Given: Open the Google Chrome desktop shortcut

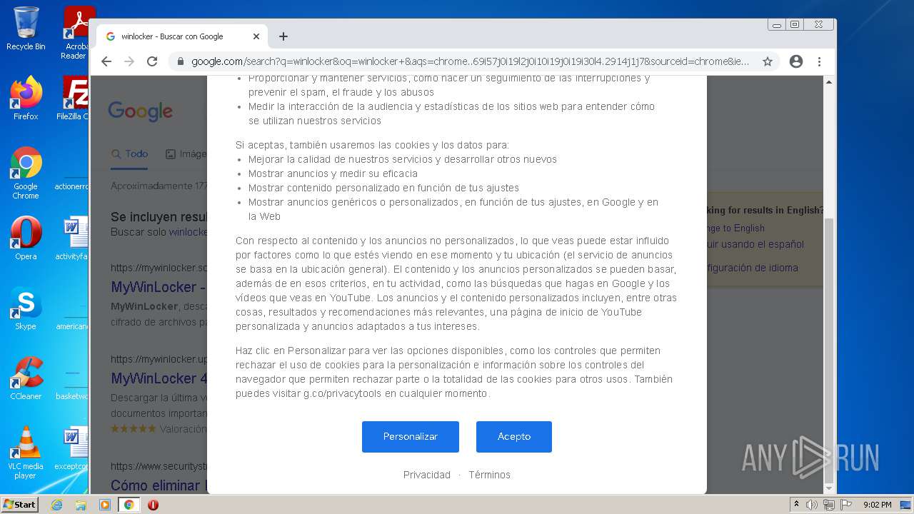Looking at the screenshot, I should [x=26, y=173].
